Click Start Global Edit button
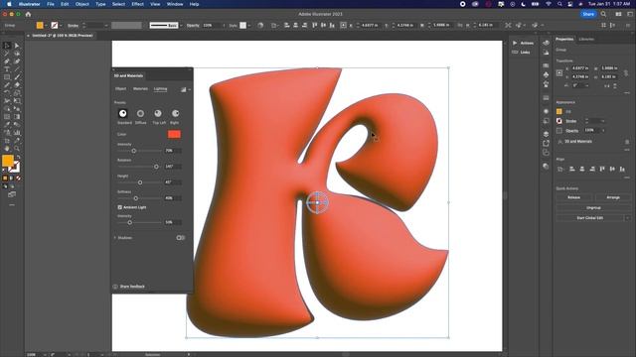 [x=589, y=218]
